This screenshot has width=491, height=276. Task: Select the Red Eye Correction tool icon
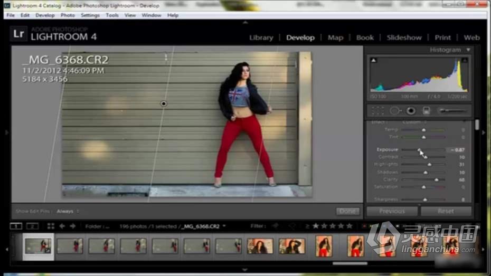pyautogui.click(x=411, y=110)
